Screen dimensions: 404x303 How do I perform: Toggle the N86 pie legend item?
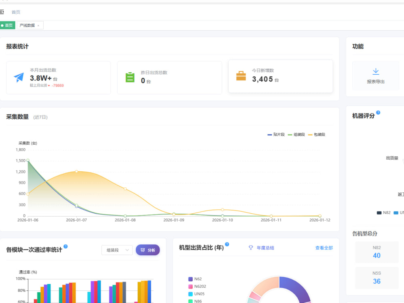pos(195,301)
